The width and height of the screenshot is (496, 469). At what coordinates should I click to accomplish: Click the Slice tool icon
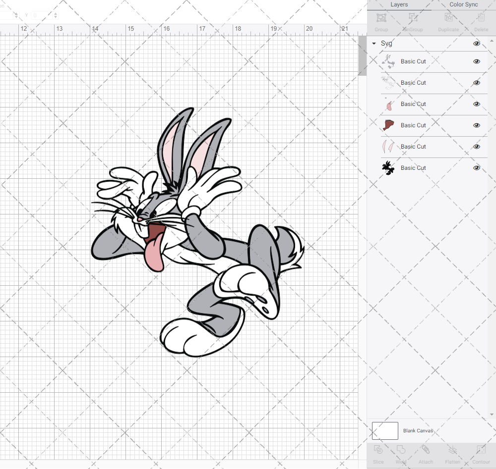[x=378, y=449]
